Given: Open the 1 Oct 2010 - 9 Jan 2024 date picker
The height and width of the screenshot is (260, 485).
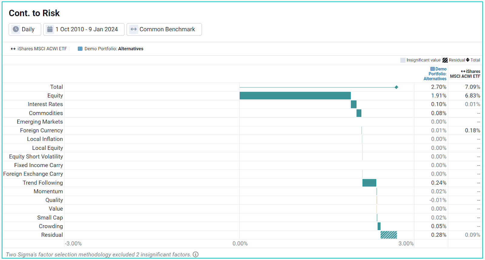Looking at the screenshot, I should 84,29.
